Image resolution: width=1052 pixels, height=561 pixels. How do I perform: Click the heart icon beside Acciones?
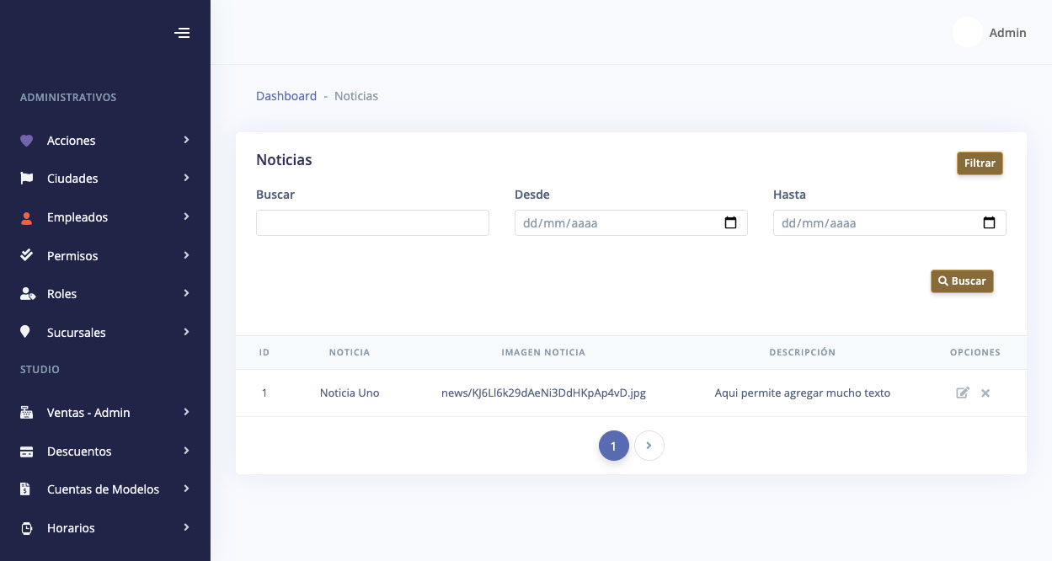(x=26, y=141)
